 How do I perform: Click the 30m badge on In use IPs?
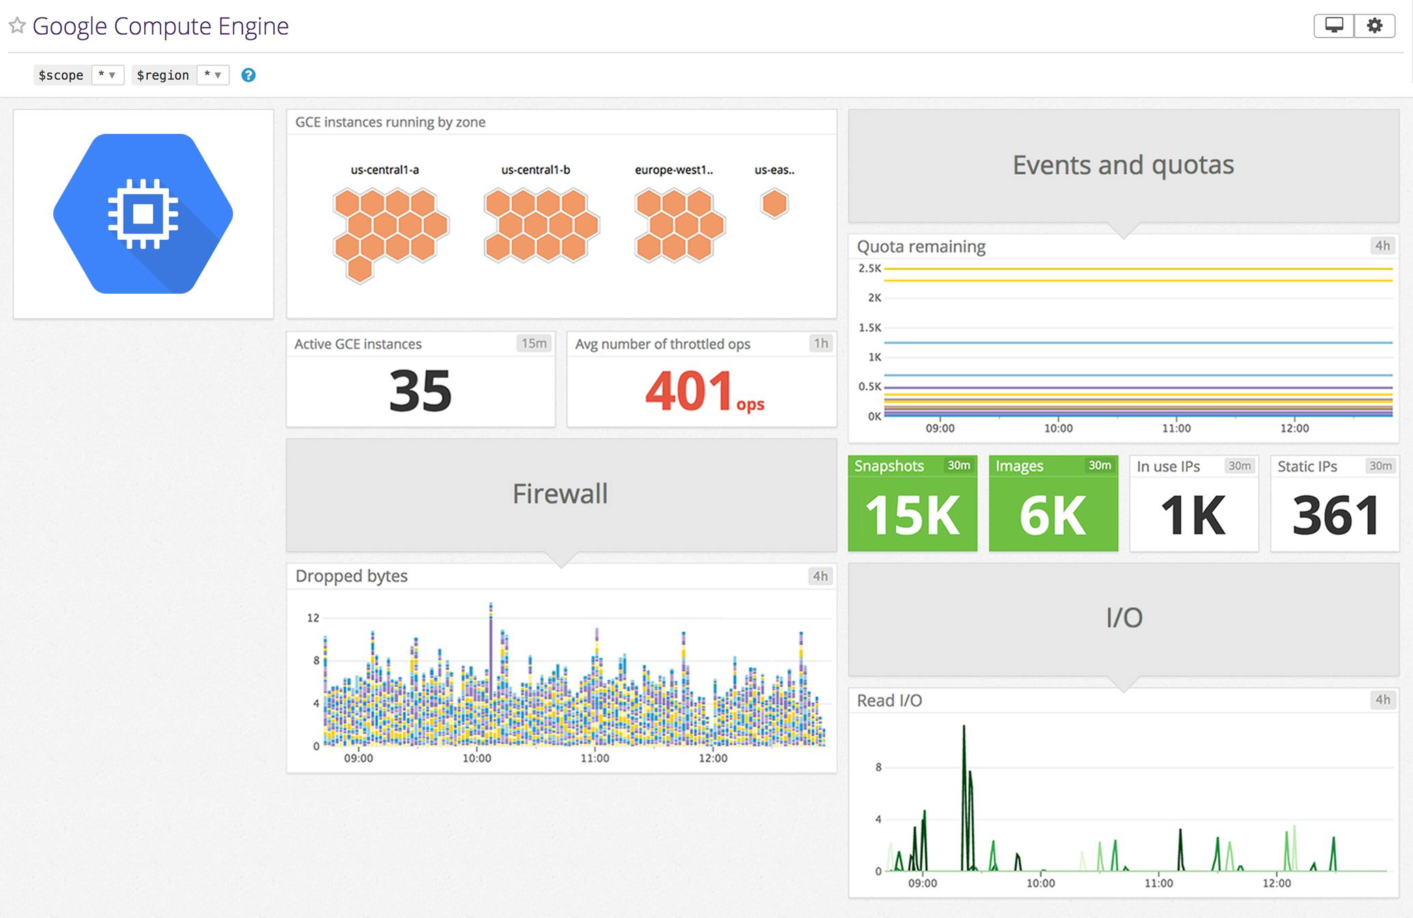pos(1239,466)
